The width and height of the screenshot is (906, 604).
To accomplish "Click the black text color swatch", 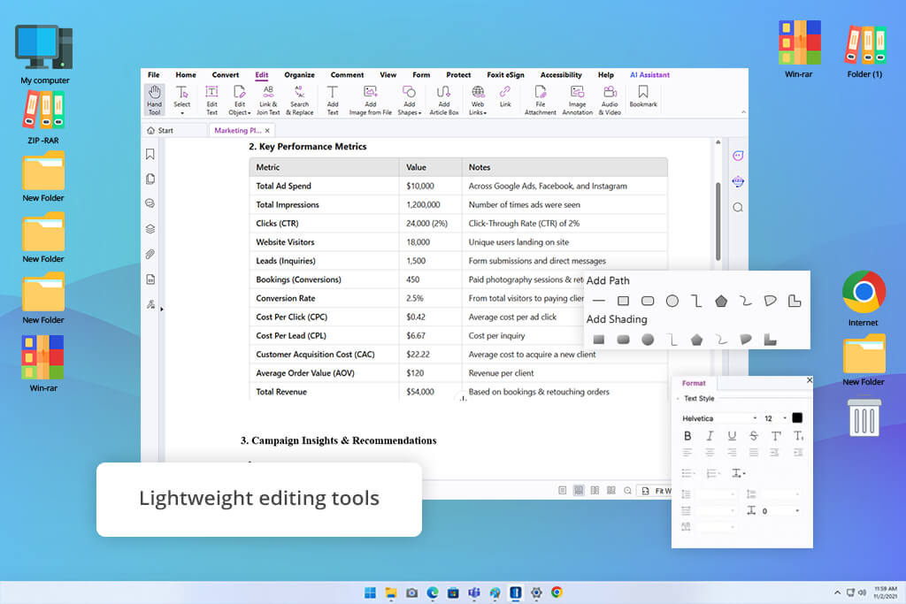I will pos(797,417).
